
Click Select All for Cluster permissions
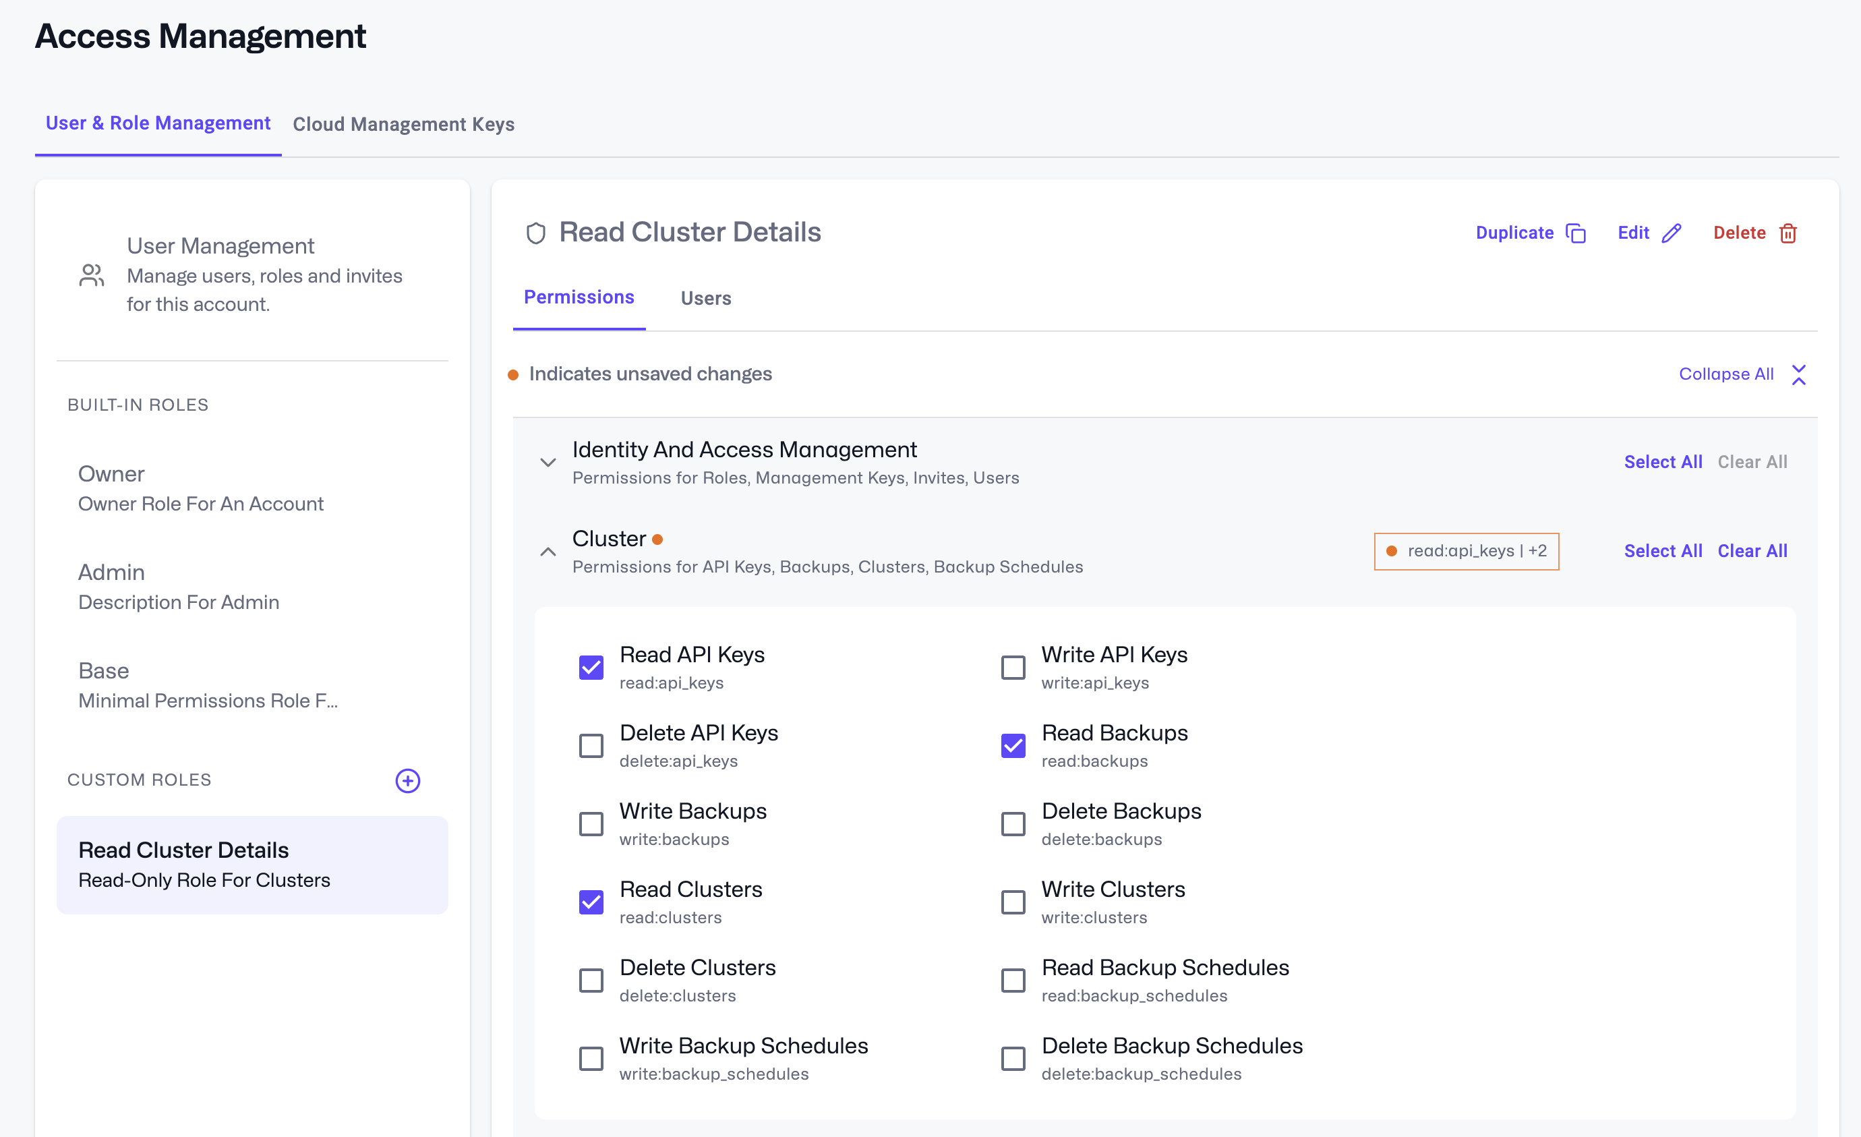(x=1662, y=551)
